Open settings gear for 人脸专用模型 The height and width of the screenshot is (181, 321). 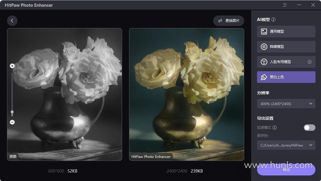pyautogui.click(x=310, y=62)
